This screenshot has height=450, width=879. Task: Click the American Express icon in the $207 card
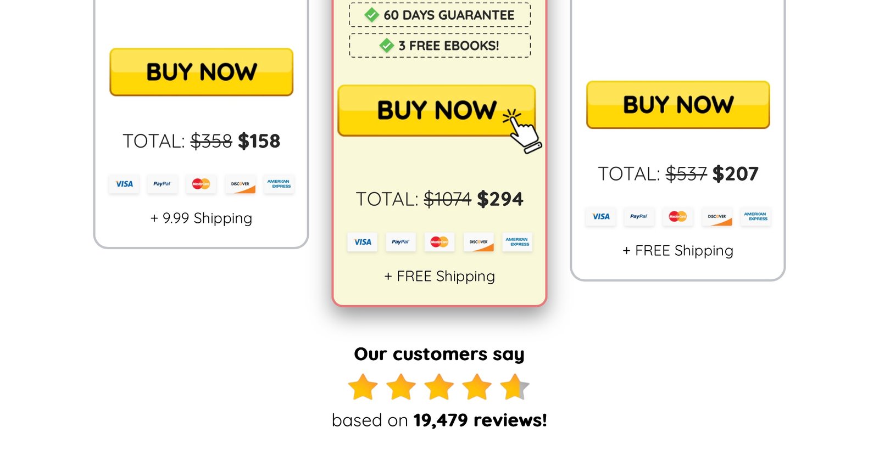click(x=755, y=217)
